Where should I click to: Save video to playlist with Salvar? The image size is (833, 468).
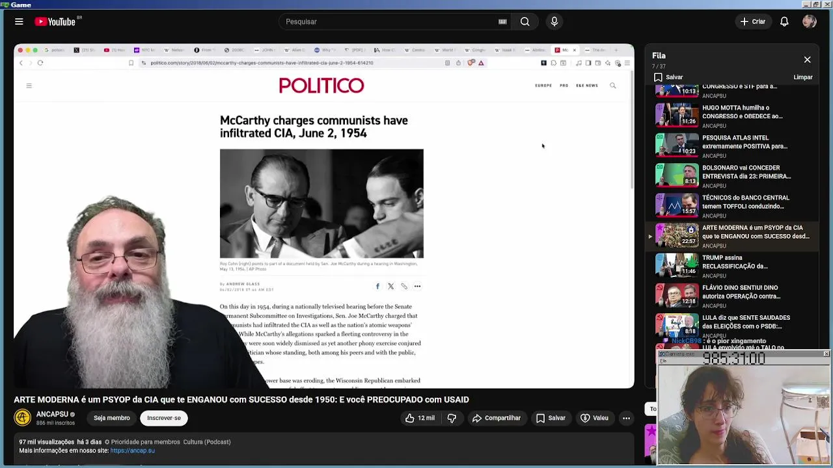pyautogui.click(x=551, y=418)
